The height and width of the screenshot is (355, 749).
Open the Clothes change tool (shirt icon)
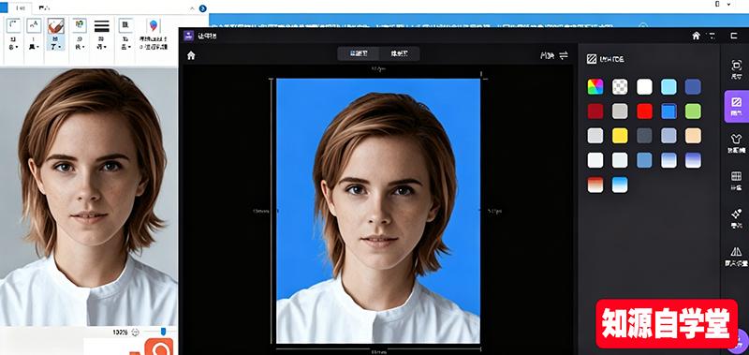tap(736, 143)
